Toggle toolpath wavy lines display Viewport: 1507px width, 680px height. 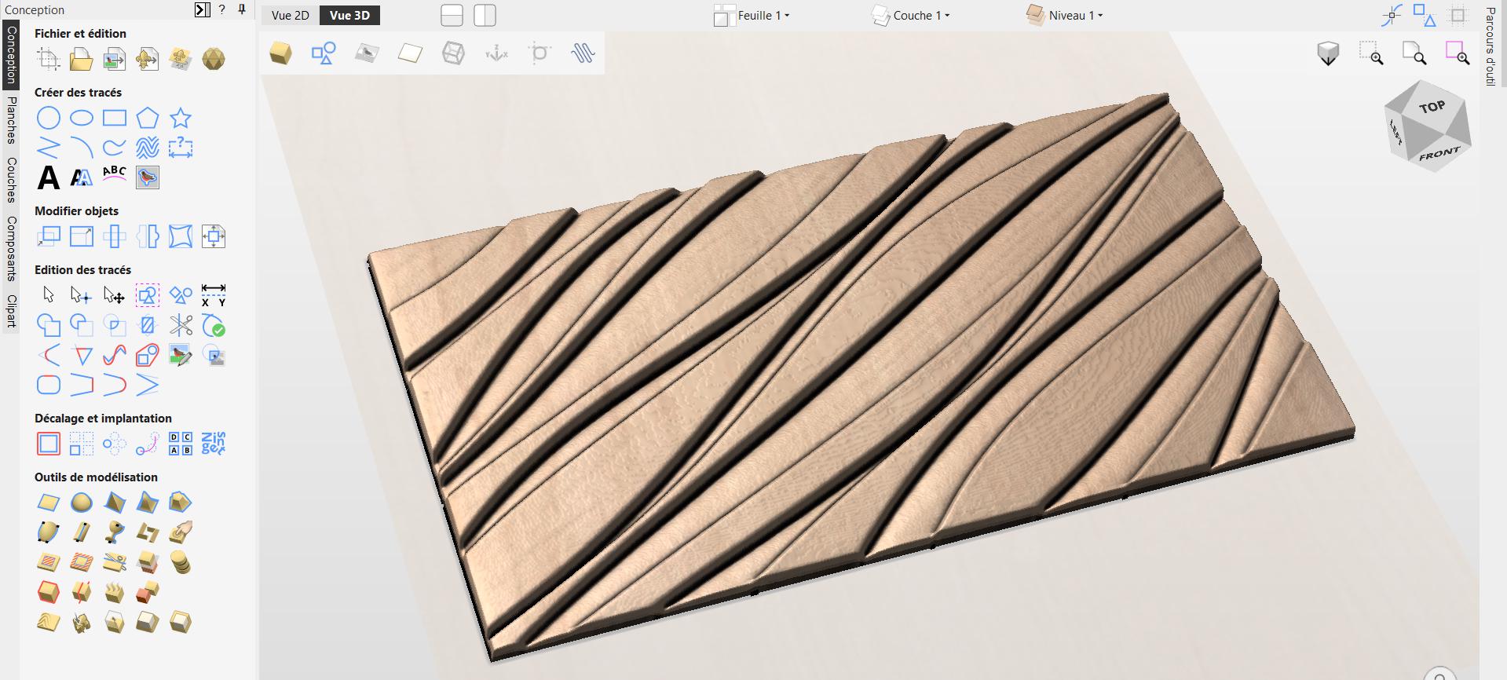point(583,53)
